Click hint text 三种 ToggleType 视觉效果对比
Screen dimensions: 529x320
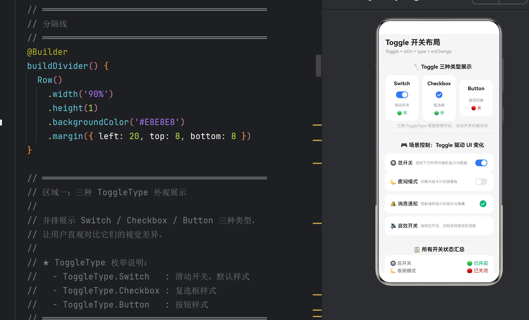click(x=425, y=126)
